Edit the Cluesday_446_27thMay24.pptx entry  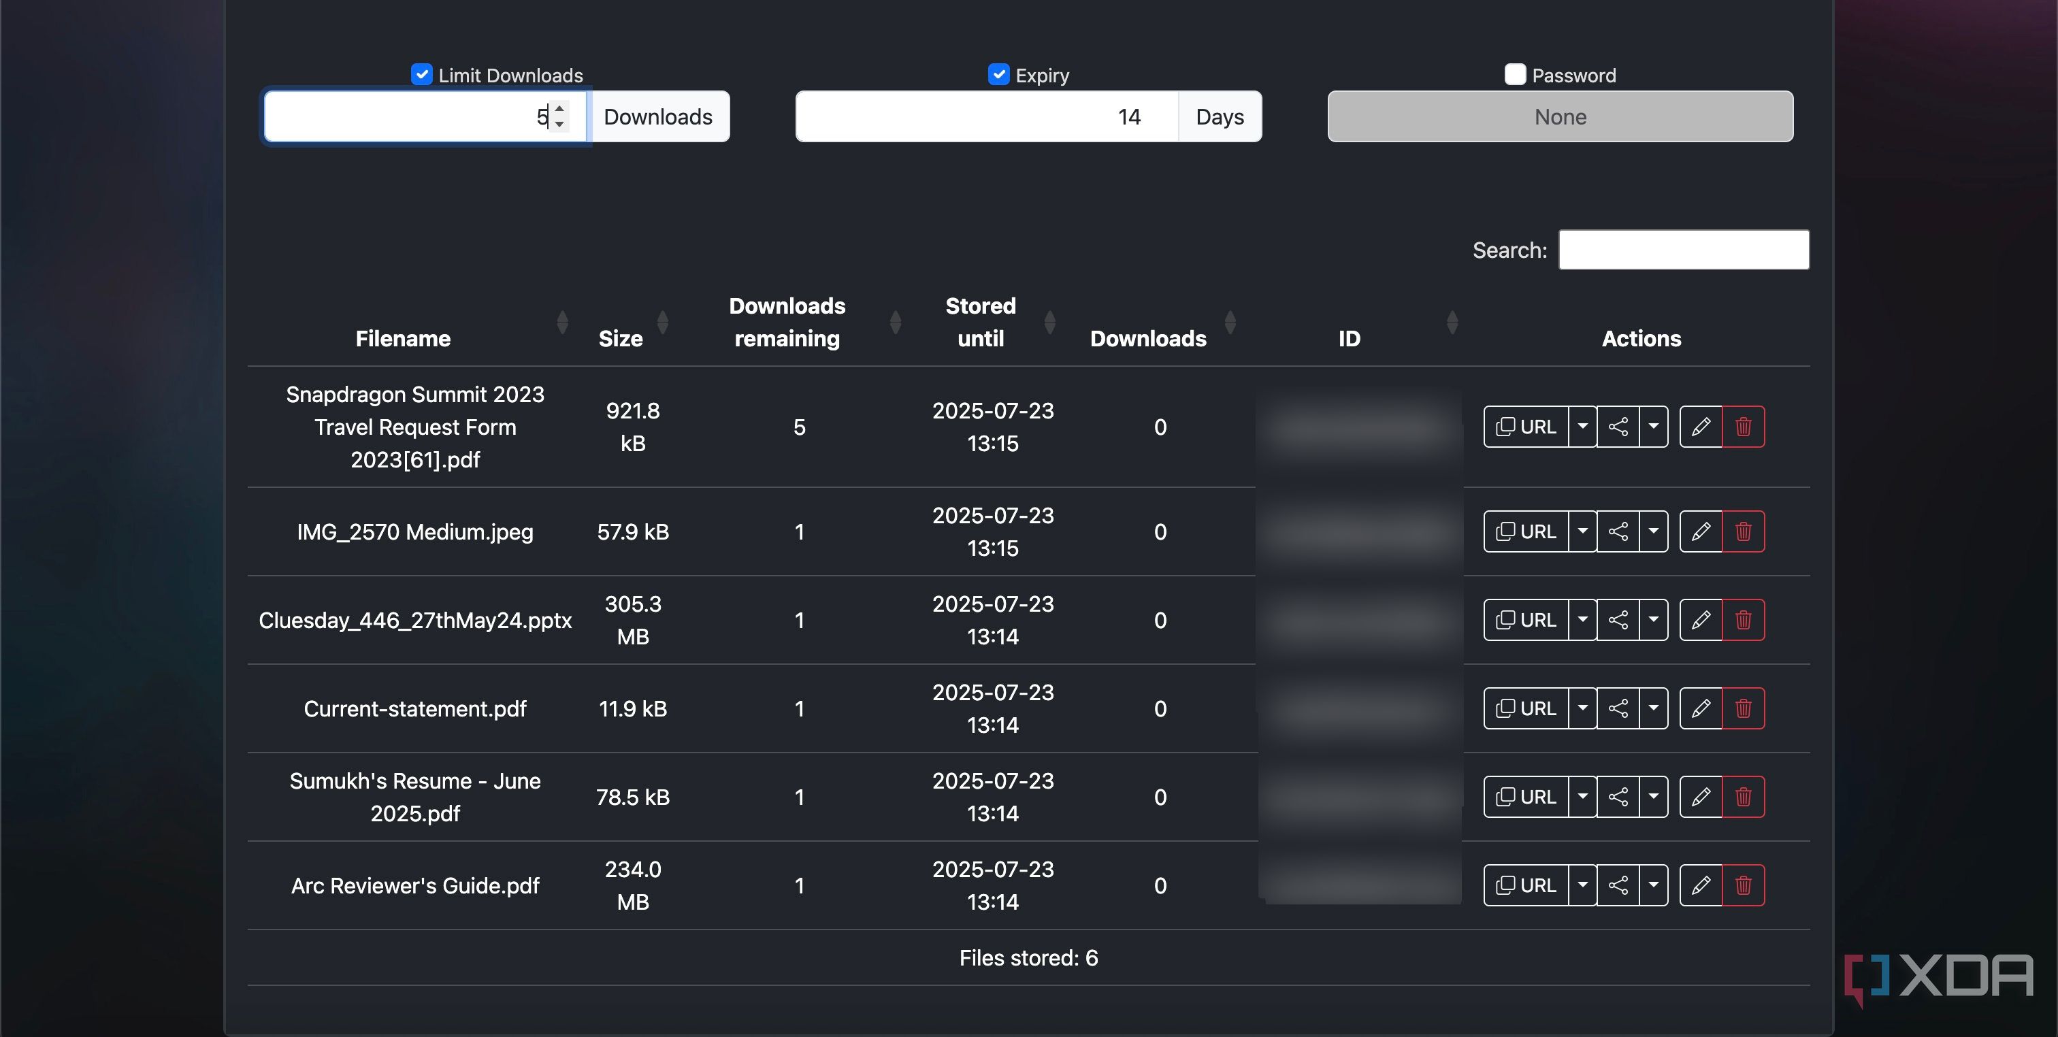point(1701,620)
